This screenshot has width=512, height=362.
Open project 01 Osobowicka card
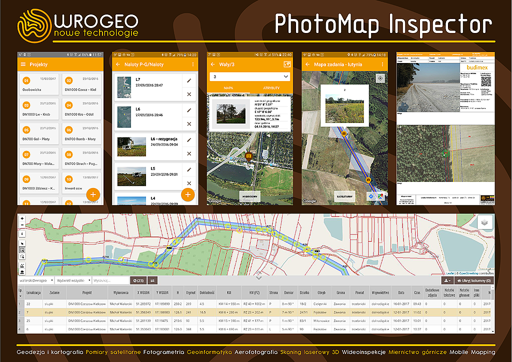pos(38,84)
